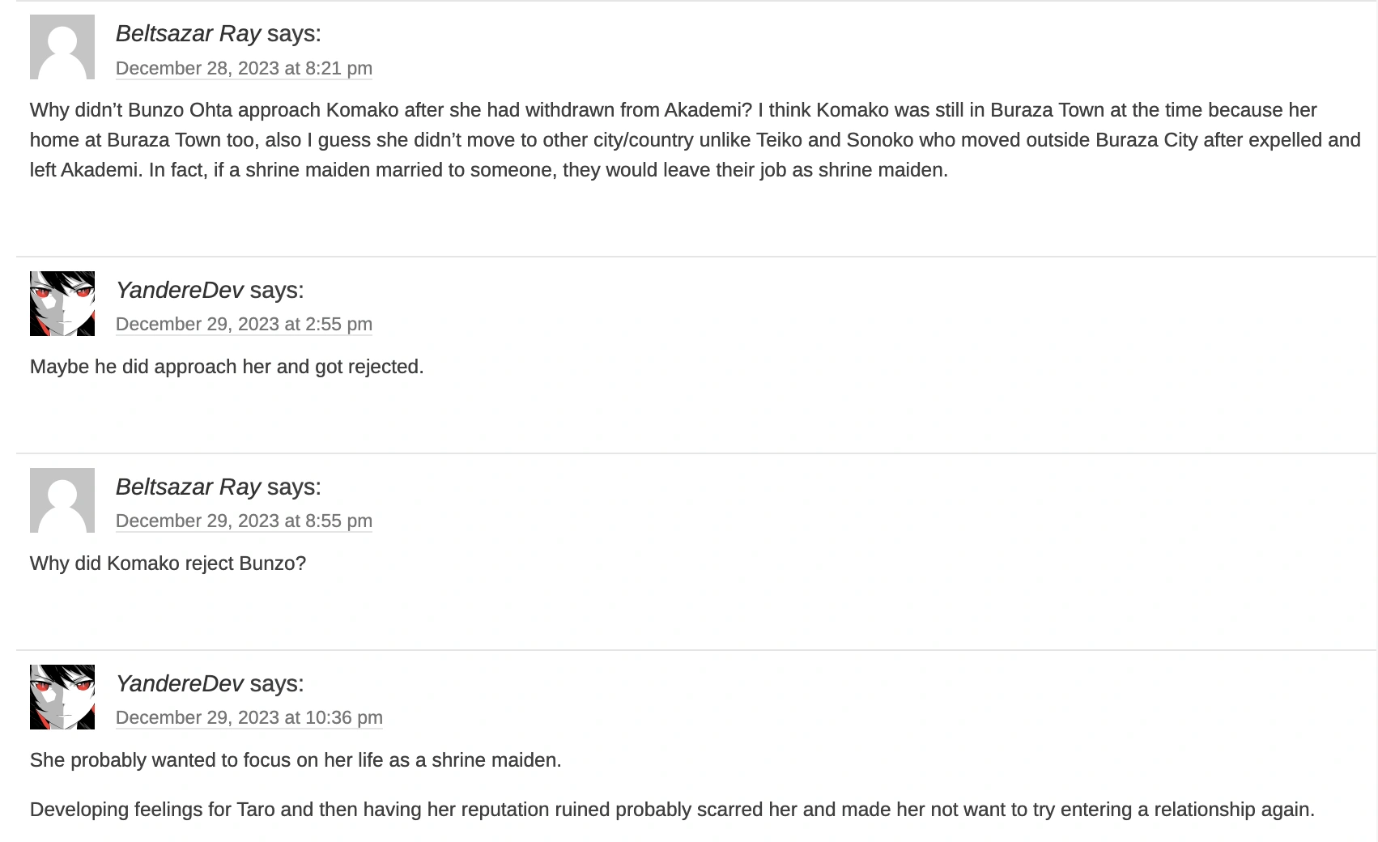The height and width of the screenshot is (842, 1378).
Task: Click the reply "Maybe he did approach her and got rejected."
Action: (227, 367)
